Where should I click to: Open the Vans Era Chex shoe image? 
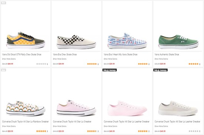coord(76,42)
